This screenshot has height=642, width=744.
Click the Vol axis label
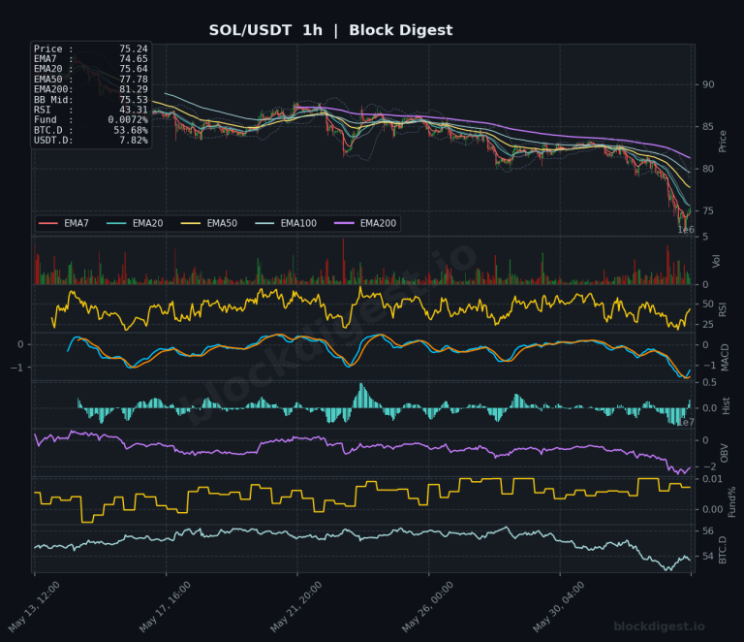[x=716, y=261]
